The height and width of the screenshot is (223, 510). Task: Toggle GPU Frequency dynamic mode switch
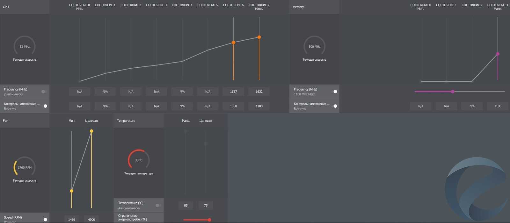pyautogui.click(x=44, y=91)
